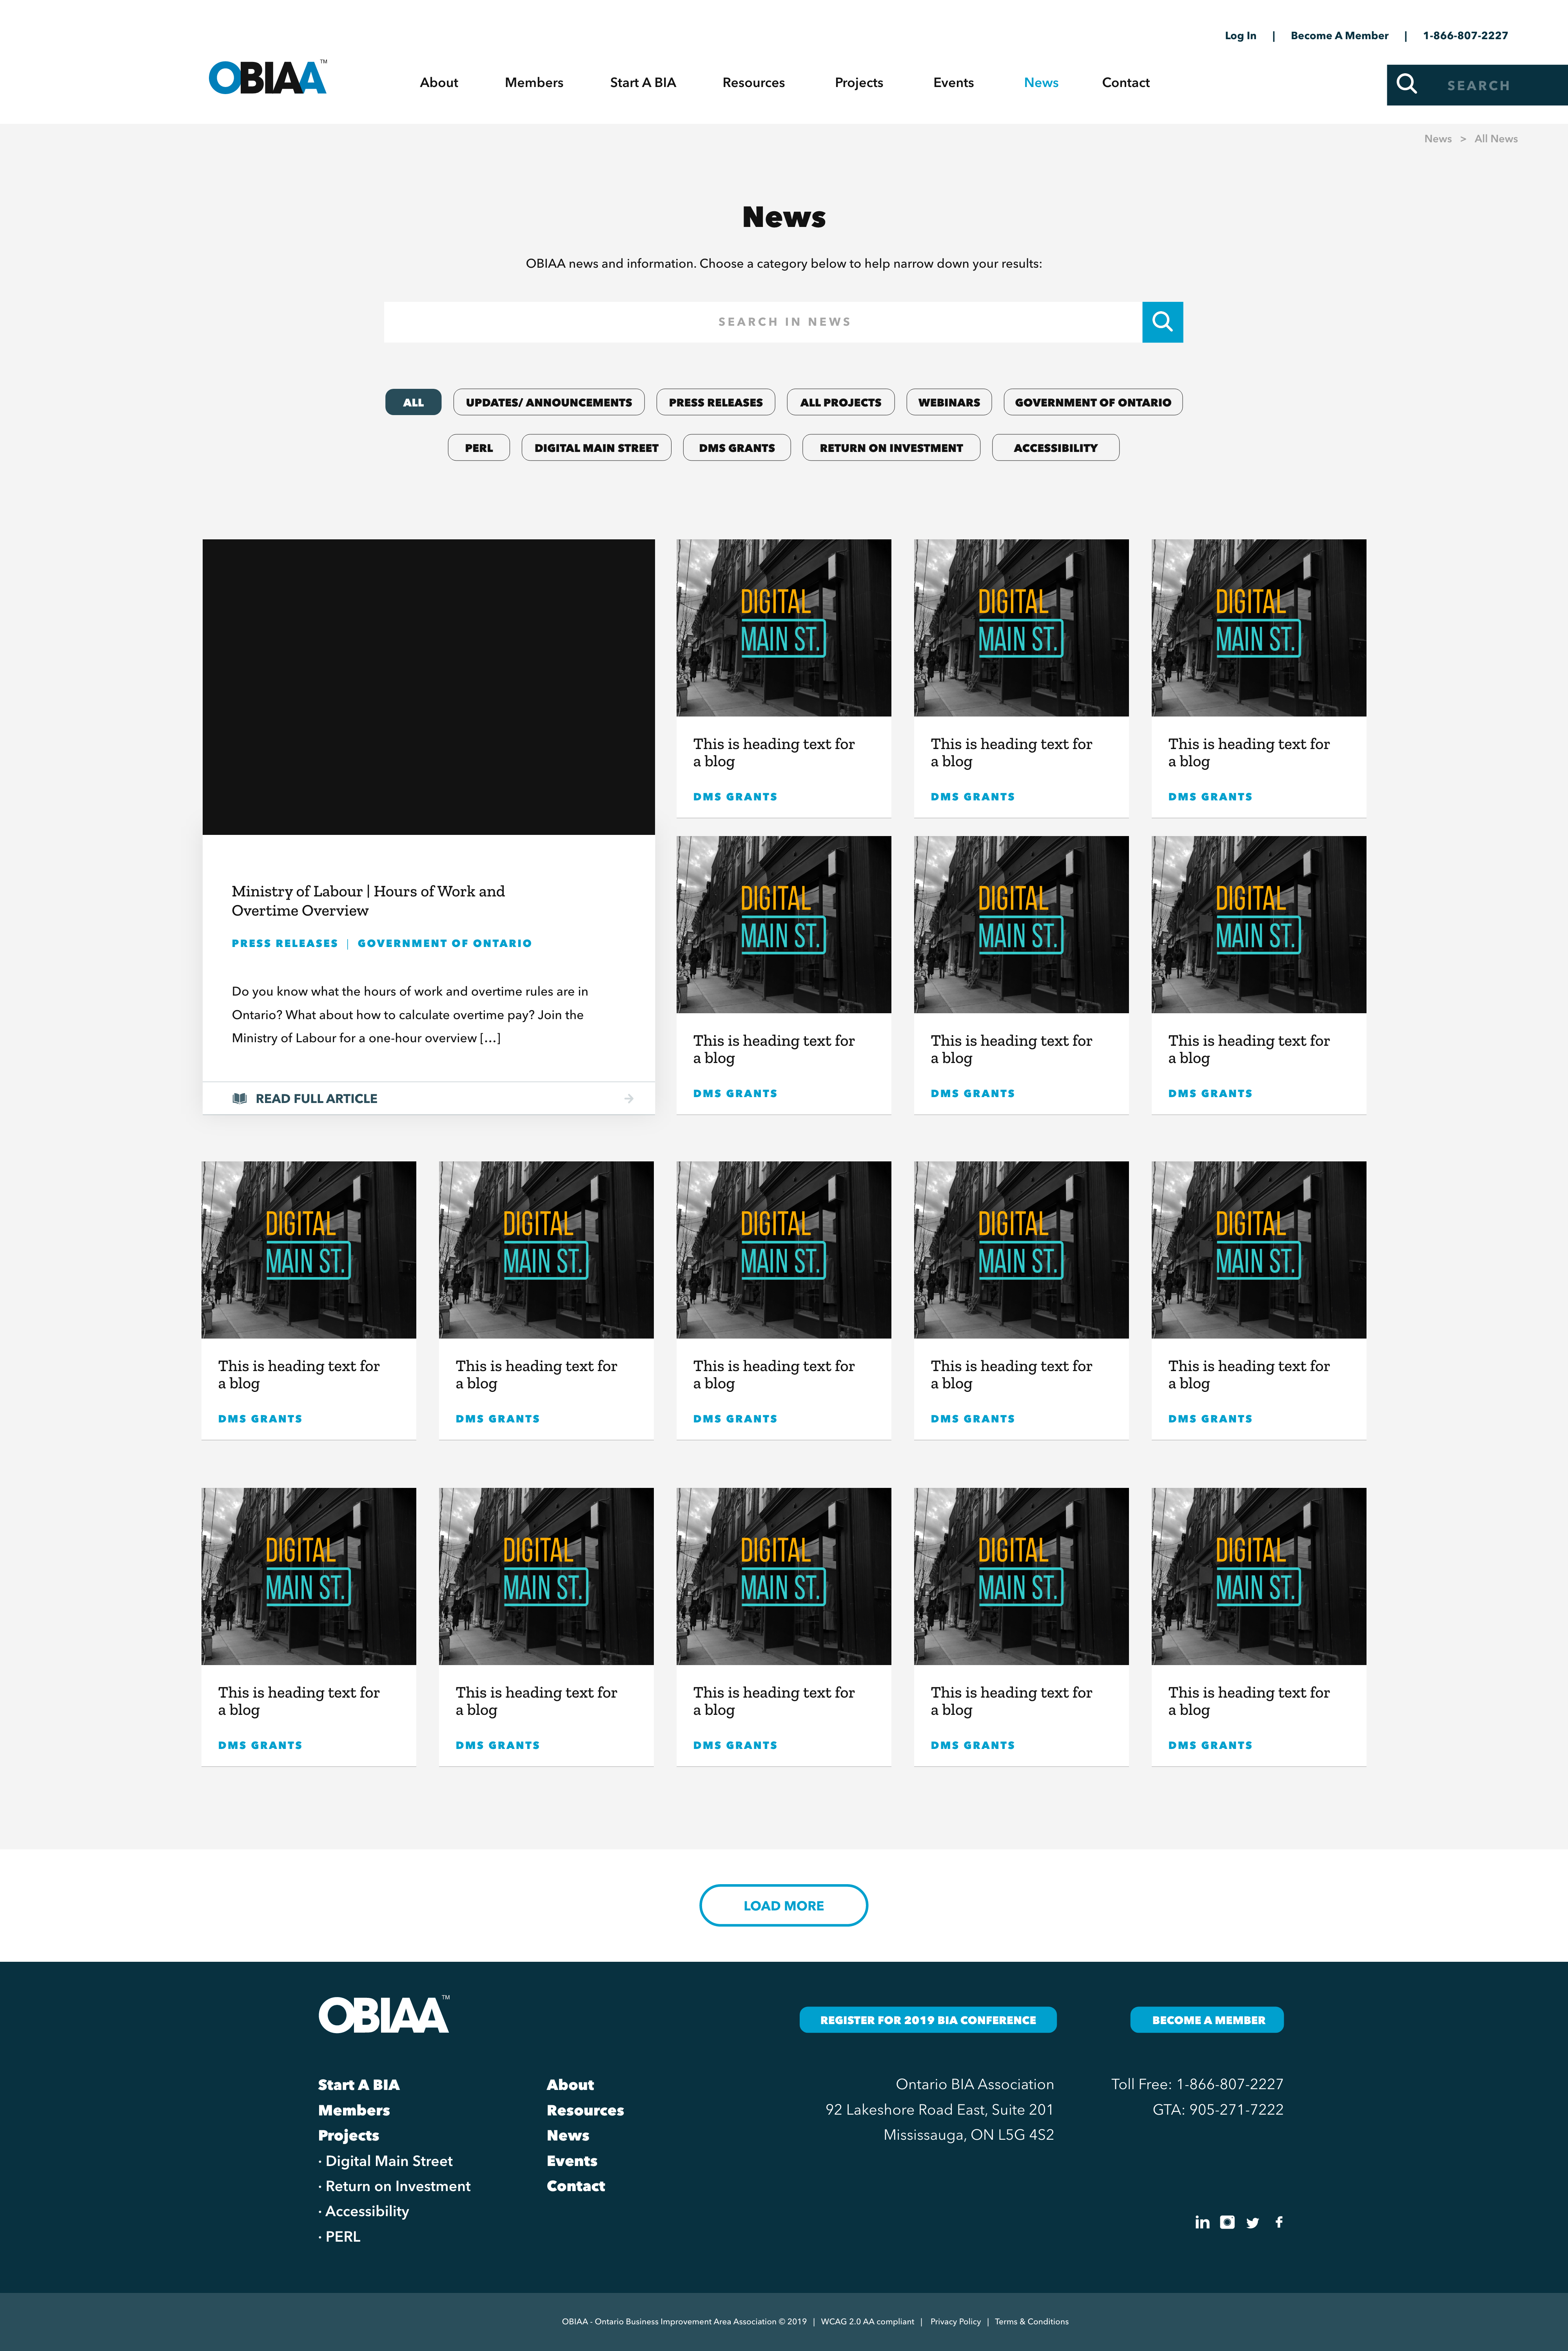1568x2351 pixels.
Task: Open the Projects menu item
Action: [x=859, y=83]
